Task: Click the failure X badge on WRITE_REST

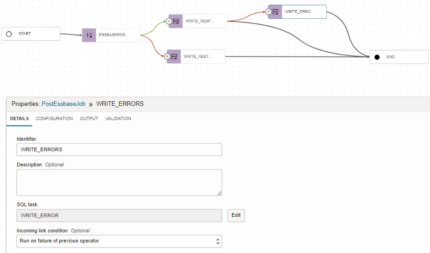Action: pyautogui.click(x=167, y=56)
